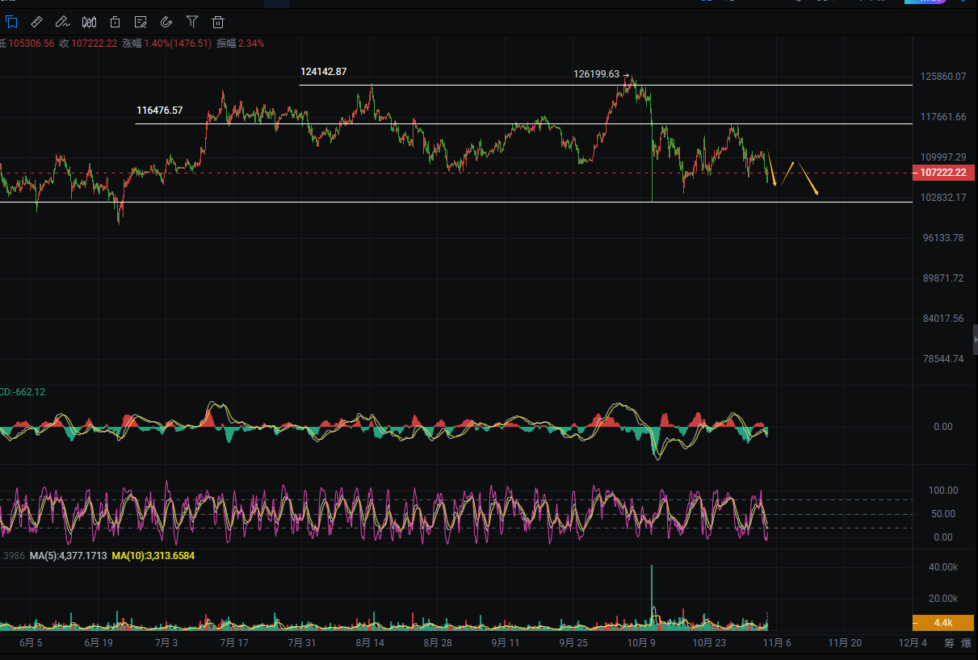Expand the right side panel arrow
The width and height of the screenshot is (978, 660).
(975, 340)
